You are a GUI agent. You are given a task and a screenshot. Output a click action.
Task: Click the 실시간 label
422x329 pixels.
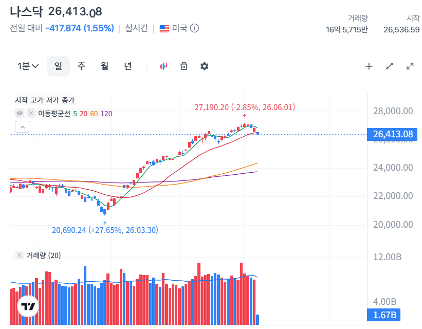click(x=136, y=28)
